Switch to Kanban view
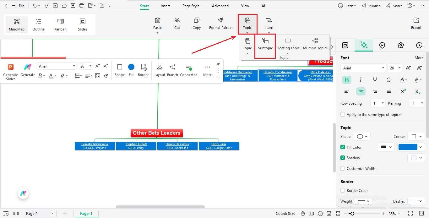Viewport: 429px width, 218px height. 61,25
